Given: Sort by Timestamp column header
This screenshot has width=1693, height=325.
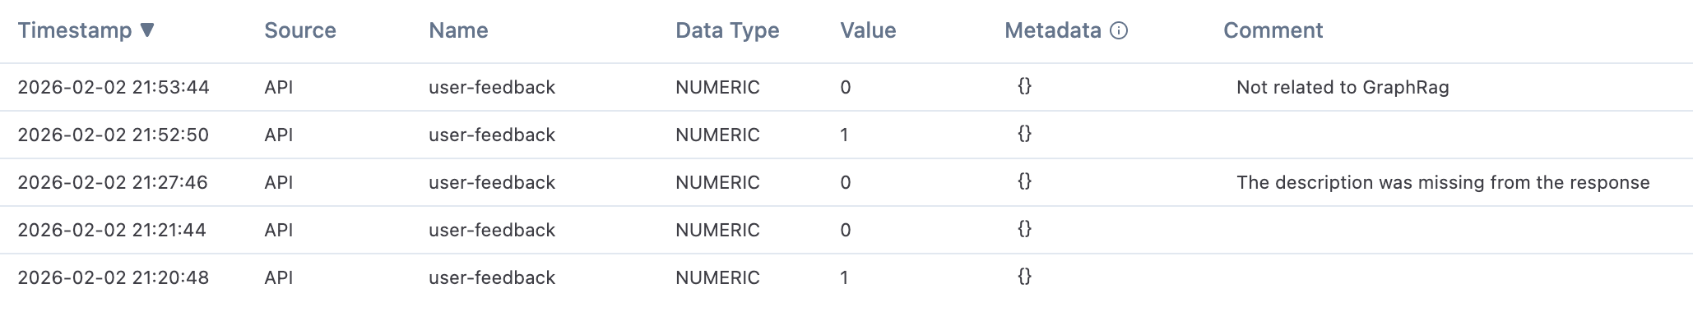Looking at the screenshot, I should click(x=75, y=30).
